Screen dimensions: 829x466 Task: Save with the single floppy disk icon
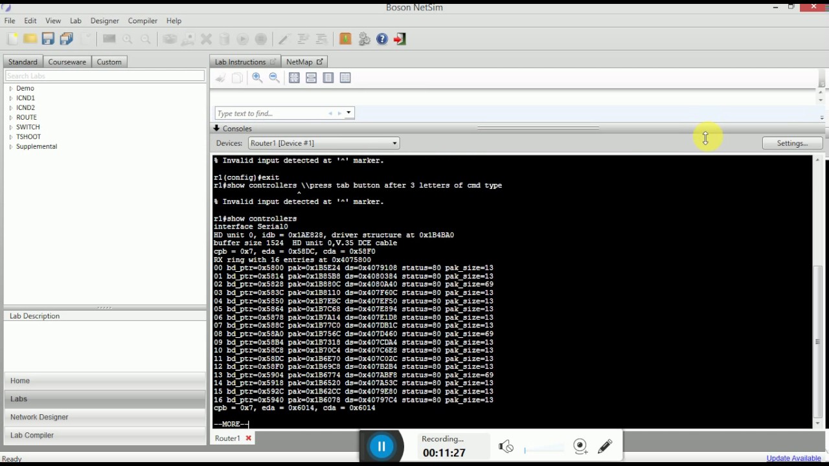pyautogui.click(x=48, y=39)
